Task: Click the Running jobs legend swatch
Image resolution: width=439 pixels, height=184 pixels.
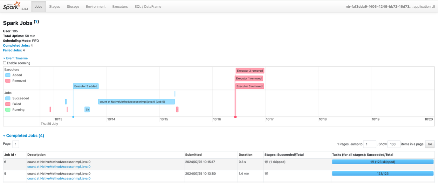Action: pyautogui.click(x=8, y=110)
